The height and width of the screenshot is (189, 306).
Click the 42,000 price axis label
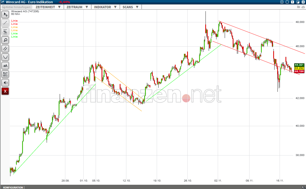pos(300,98)
